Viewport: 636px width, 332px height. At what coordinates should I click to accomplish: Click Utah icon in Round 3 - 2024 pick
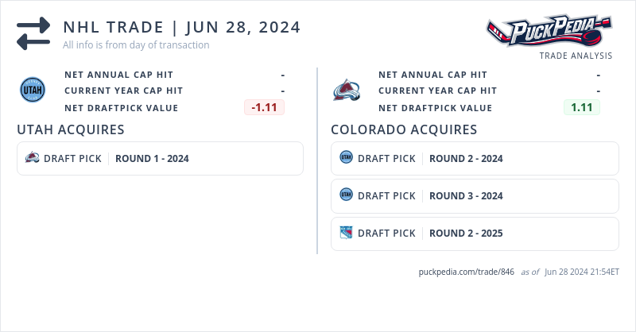(346, 195)
